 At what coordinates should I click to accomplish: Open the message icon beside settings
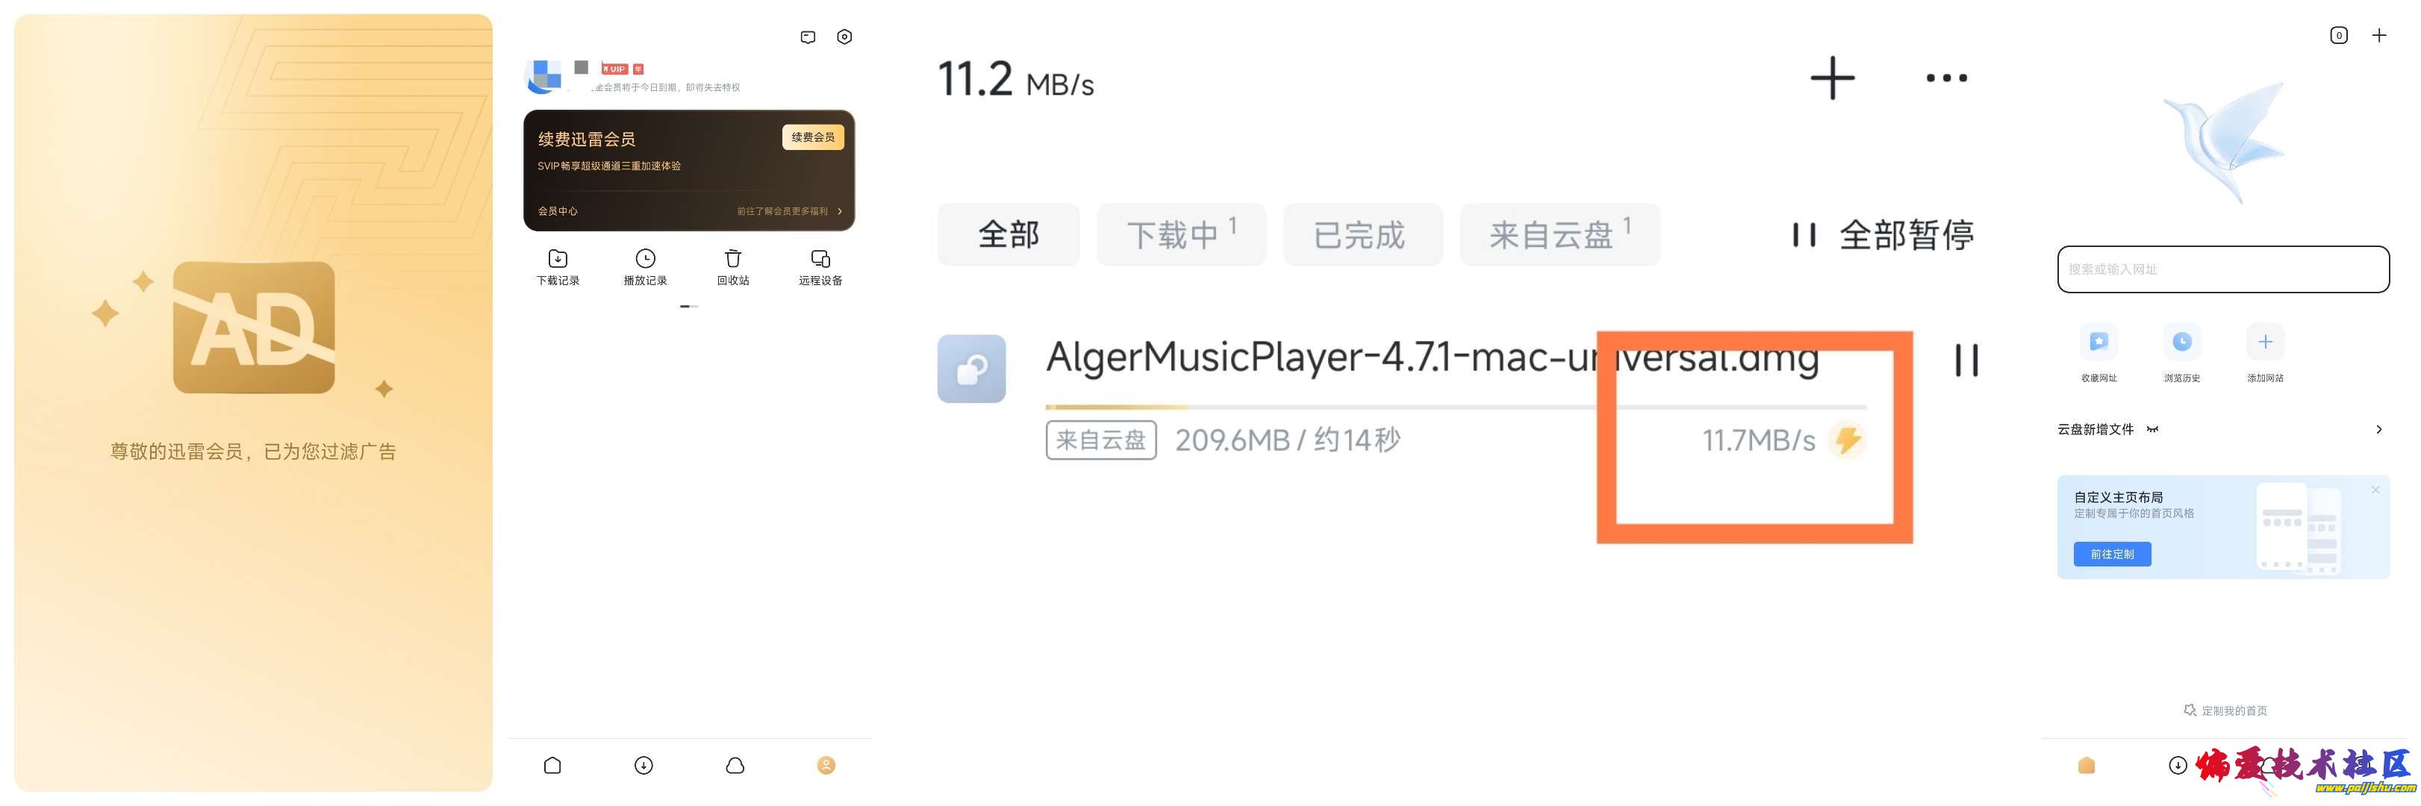coord(807,37)
